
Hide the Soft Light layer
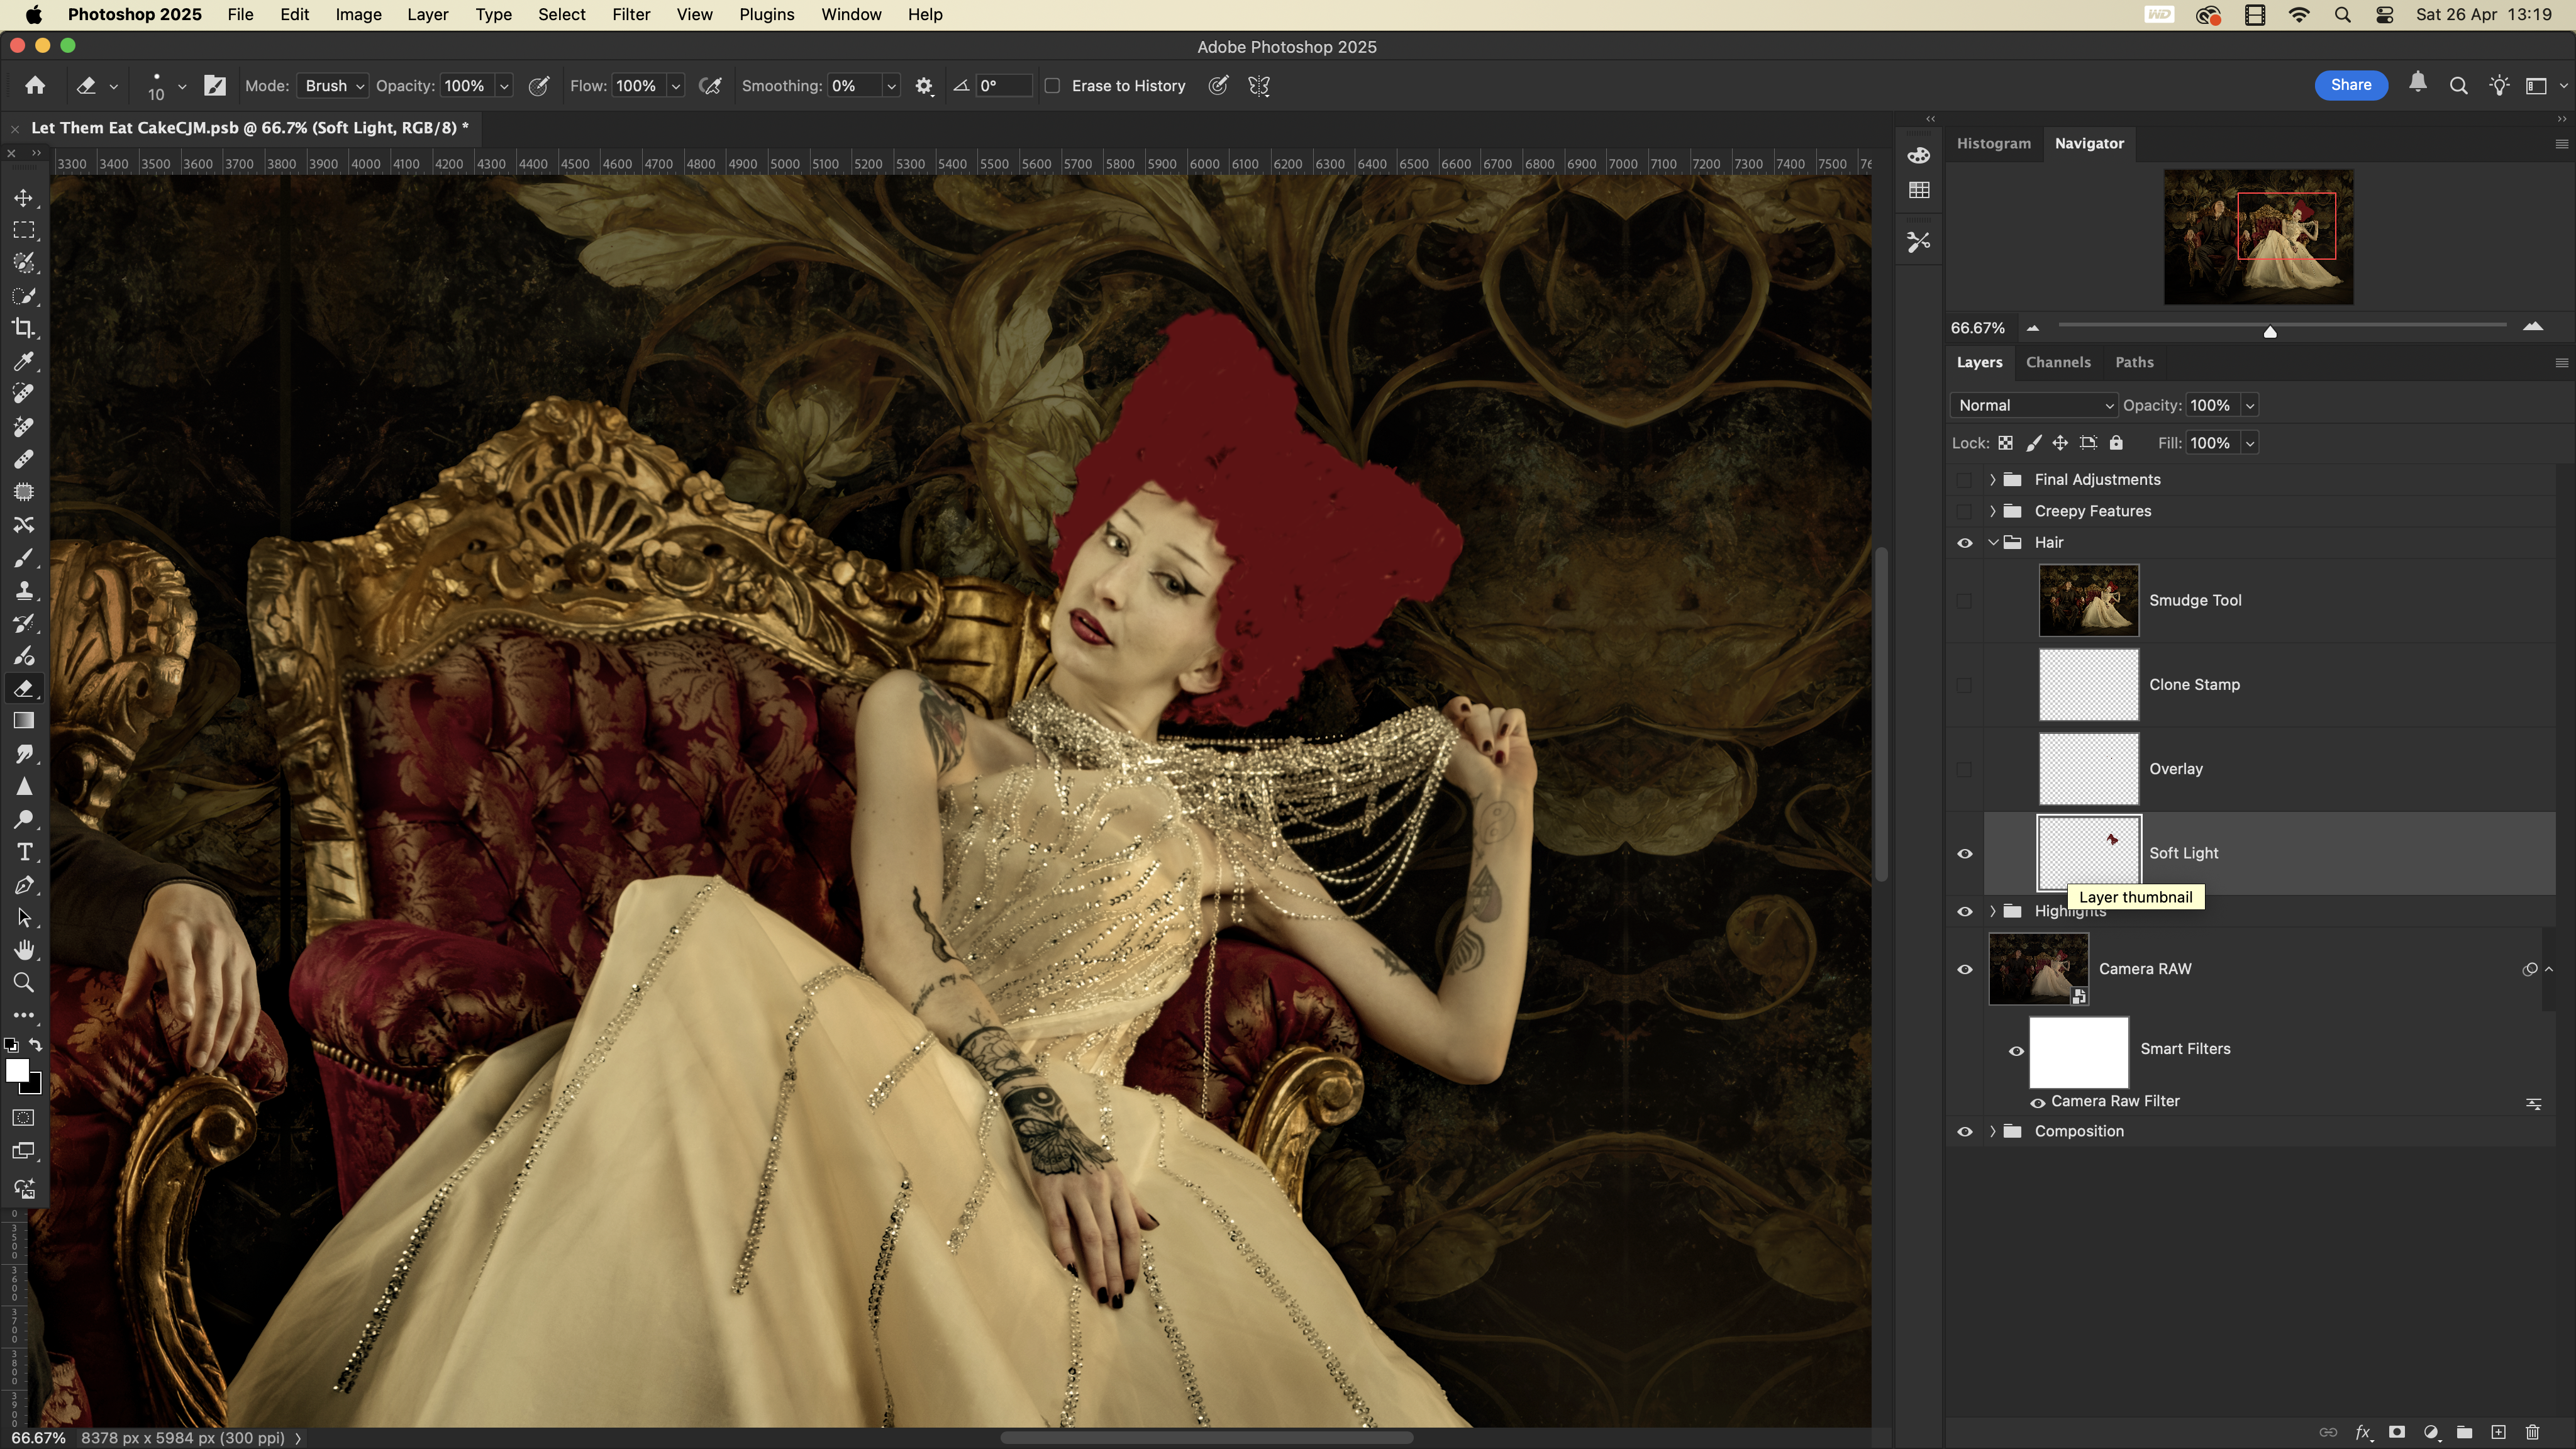(x=1964, y=853)
